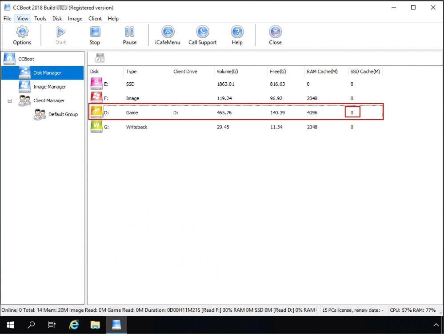The image size is (444, 334).
Task: Click the 15 PCs license status text
Action: pyautogui.click(x=353, y=310)
